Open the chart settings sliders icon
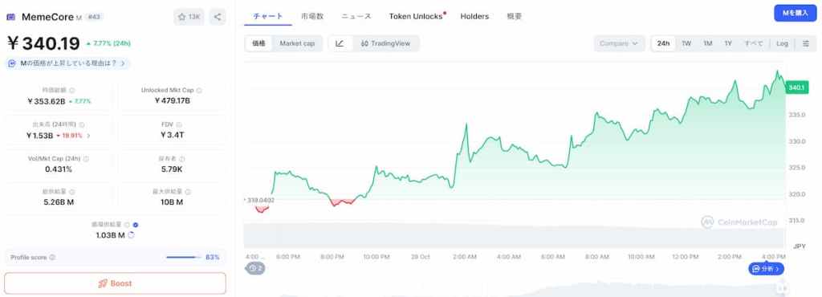This screenshot has height=297, width=822. pyautogui.click(x=806, y=43)
